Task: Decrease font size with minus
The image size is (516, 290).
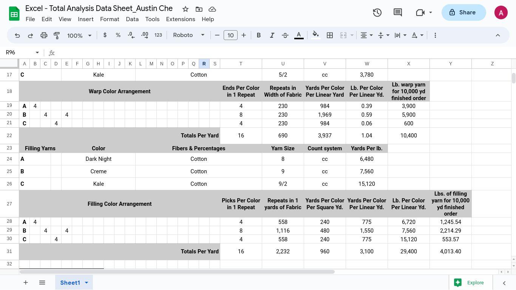Action: (217, 35)
